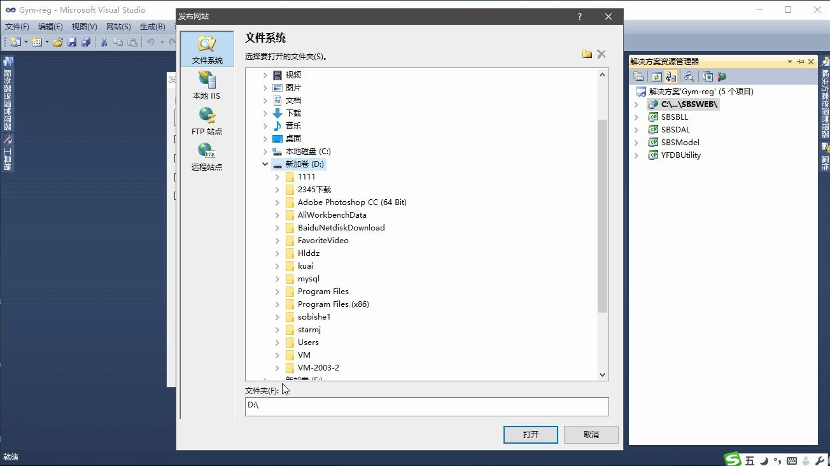Click the scroll down arrow of folder list
The height and width of the screenshot is (466, 830).
(x=603, y=375)
